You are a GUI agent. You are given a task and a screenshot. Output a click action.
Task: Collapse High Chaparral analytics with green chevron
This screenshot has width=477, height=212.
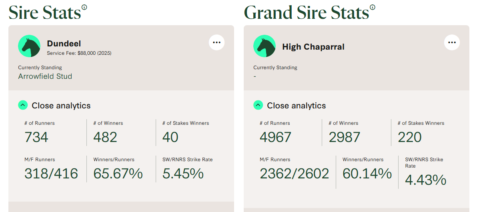tap(258, 106)
